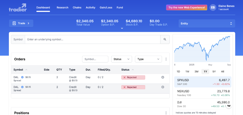
Task: Click second DAL order symbol text
Action: click(16, 87)
